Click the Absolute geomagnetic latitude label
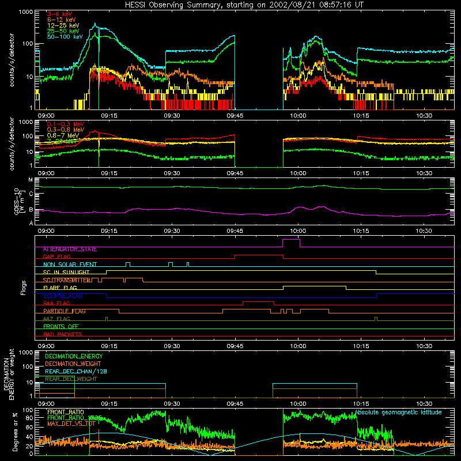 coord(398,412)
